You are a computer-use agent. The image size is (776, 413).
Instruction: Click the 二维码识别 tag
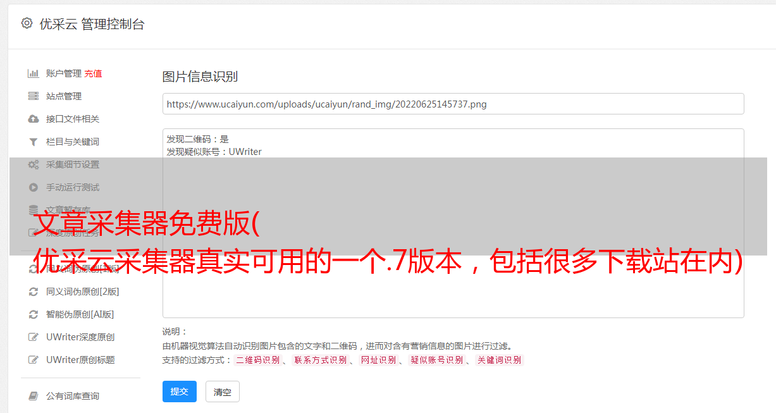click(x=257, y=360)
